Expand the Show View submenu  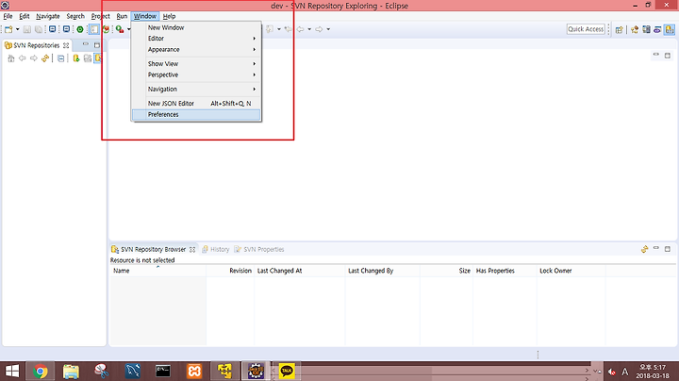click(x=196, y=63)
